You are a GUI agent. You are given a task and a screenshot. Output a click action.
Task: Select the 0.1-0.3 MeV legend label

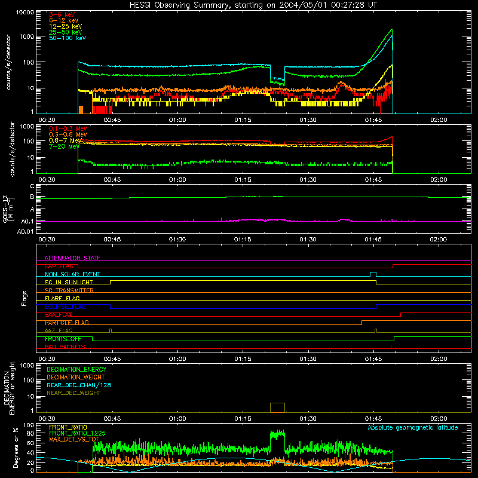[x=68, y=128]
